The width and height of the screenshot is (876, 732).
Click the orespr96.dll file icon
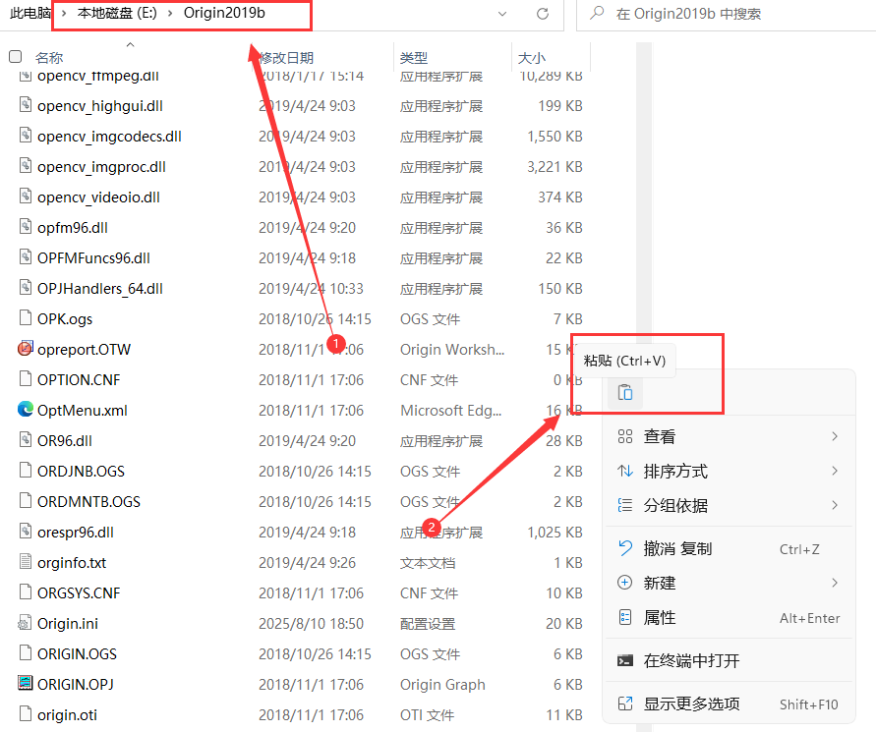(26, 531)
